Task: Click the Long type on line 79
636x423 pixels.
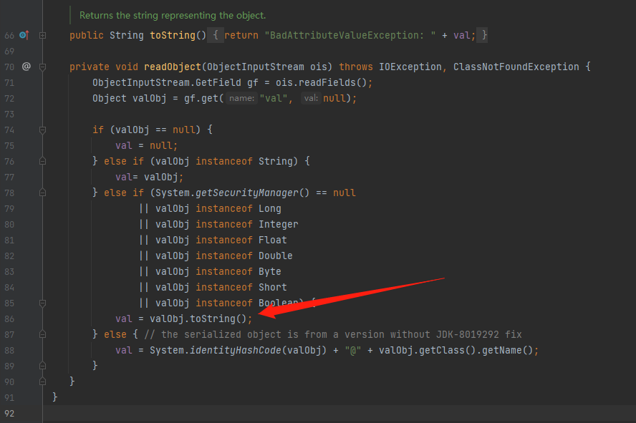Action: pos(270,209)
